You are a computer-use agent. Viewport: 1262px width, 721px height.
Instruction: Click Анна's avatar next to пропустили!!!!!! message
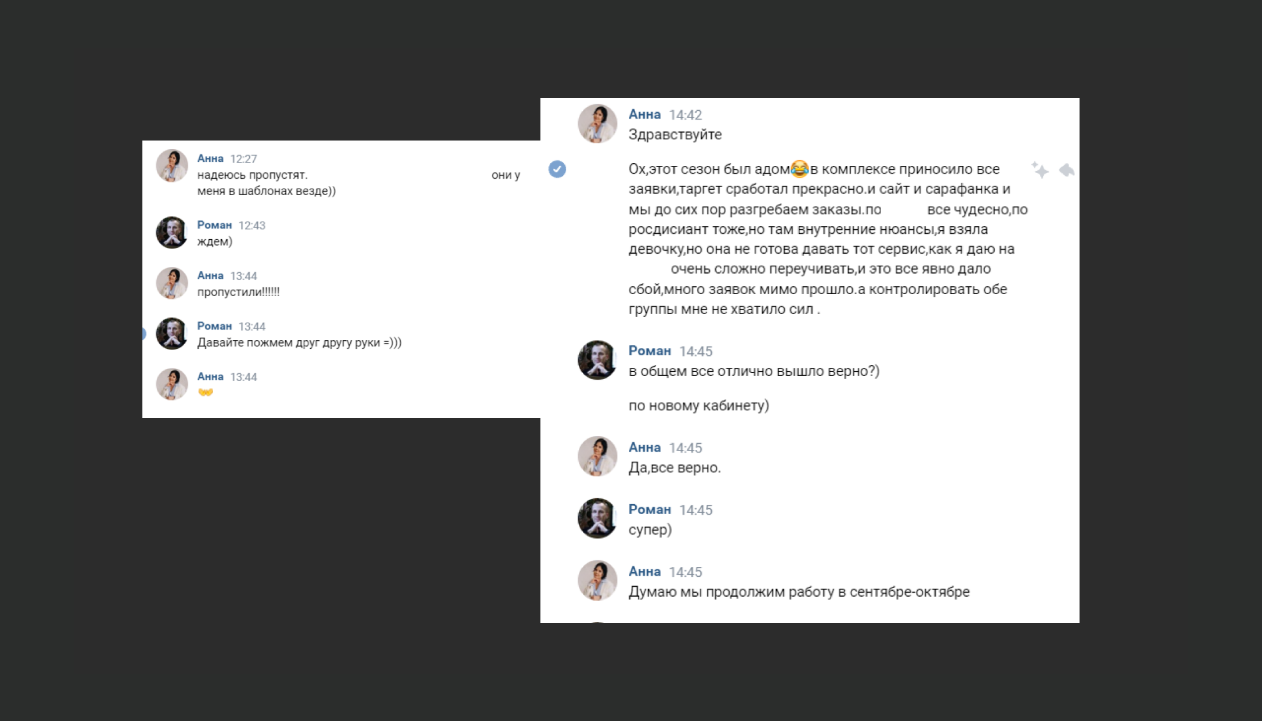tap(171, 283)
